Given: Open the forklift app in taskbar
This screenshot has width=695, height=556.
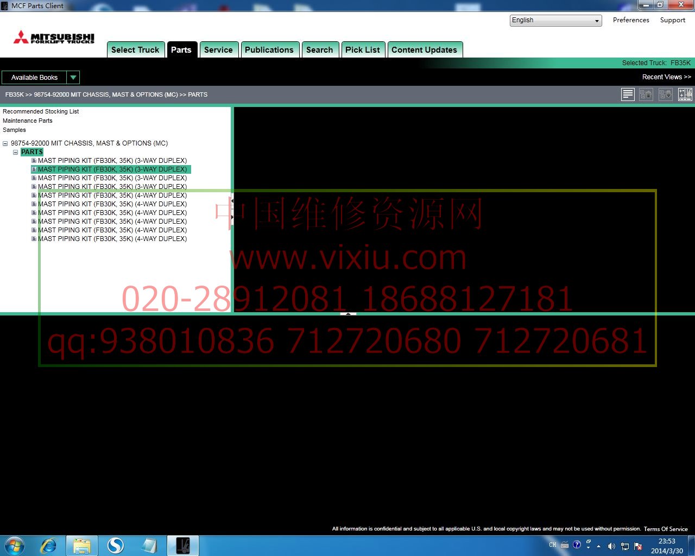Looking at the screenshot, I should [183, 545].
